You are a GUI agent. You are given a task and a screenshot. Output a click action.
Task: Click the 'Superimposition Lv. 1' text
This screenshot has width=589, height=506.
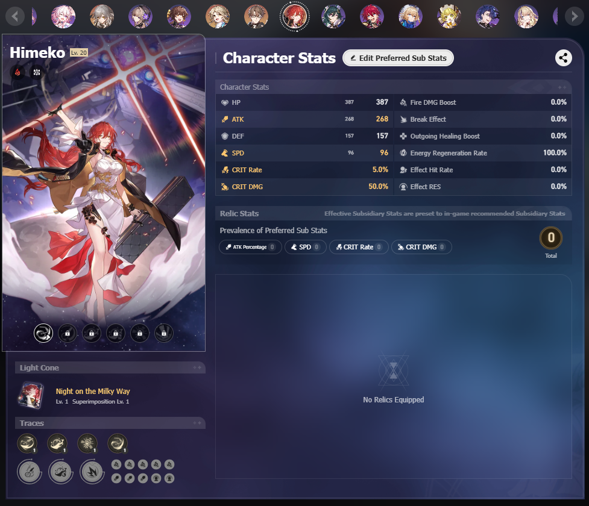click(x=101, y=402)
